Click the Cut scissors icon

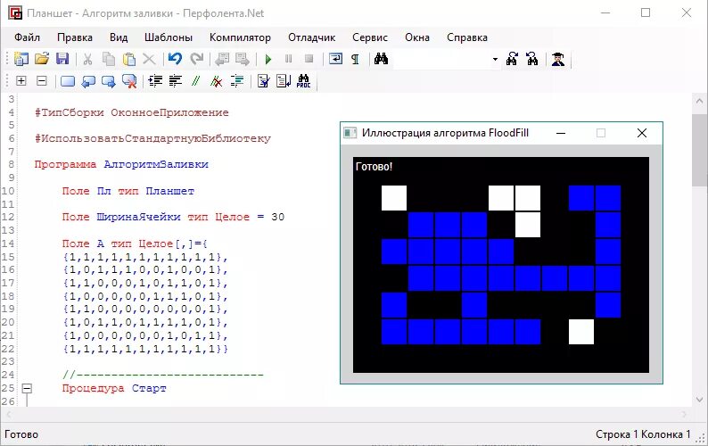(87, 59)
